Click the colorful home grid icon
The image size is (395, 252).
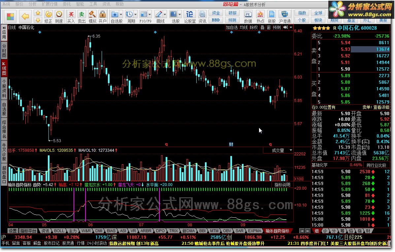[10, 16]
